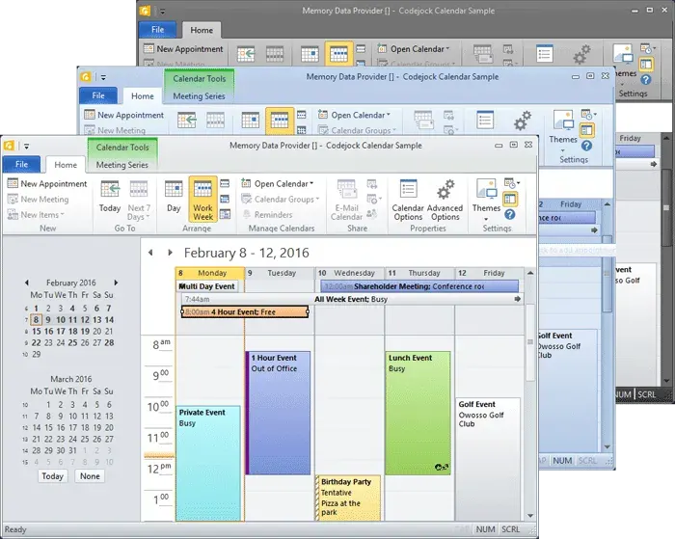Click the Calendar Options list icon in middle window
The height and width of the screenshot is (539, 675).
(x=485, y=121)
